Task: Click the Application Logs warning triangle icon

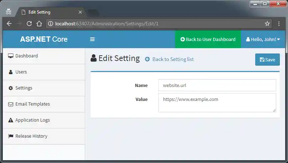Action: (11, 120)
